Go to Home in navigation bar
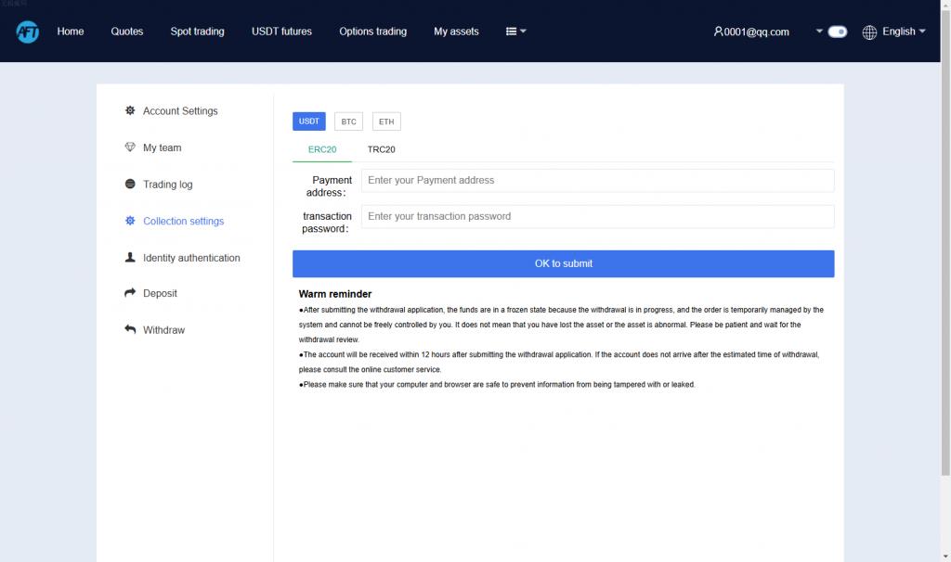The image size is (951, 562). click(71, 32)
